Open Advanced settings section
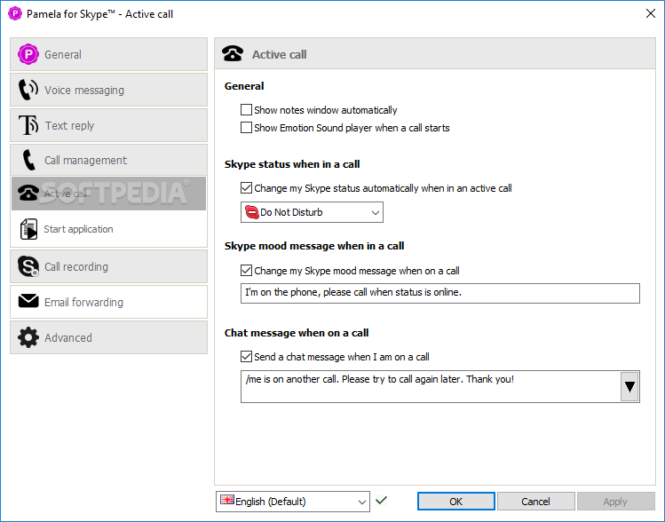Screen dimensions: 665x522 (108, 337)
